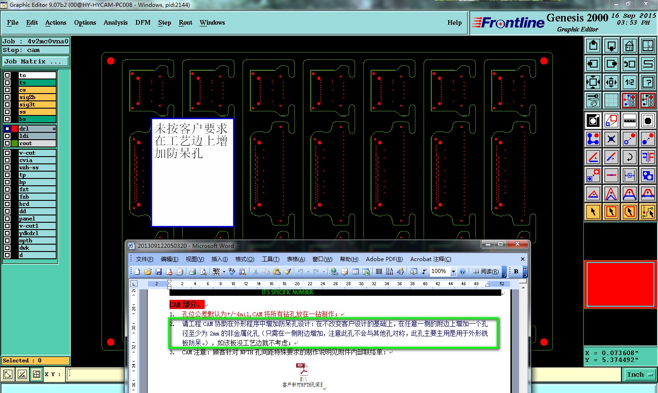This screenshot has height=393, width=658.
Task: Select the rotate arrow tool
Action: (630, 157)
